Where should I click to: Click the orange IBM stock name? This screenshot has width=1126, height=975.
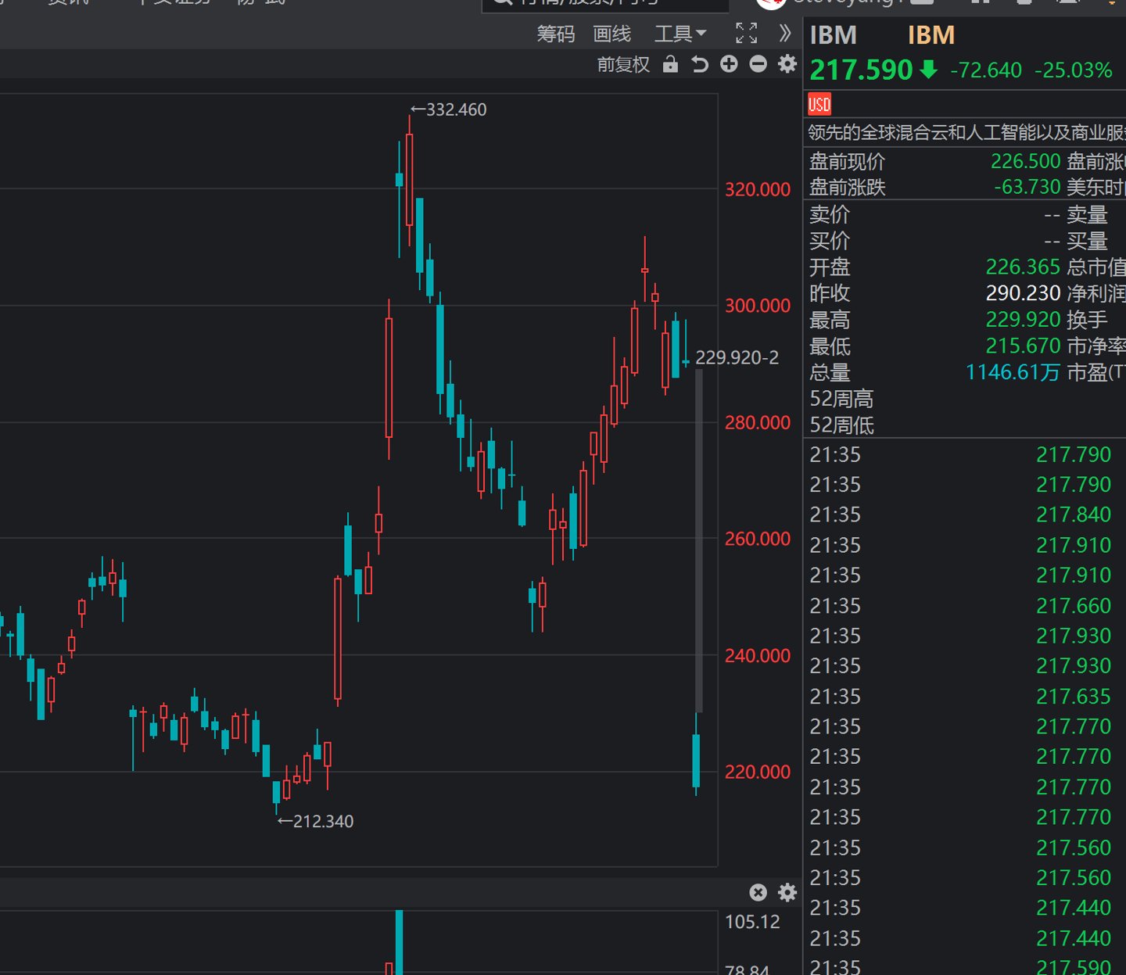point(931,35)
